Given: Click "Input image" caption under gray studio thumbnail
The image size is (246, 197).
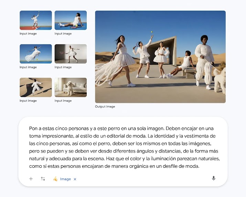Looking at the screenshot, I should tap(63, 67).
